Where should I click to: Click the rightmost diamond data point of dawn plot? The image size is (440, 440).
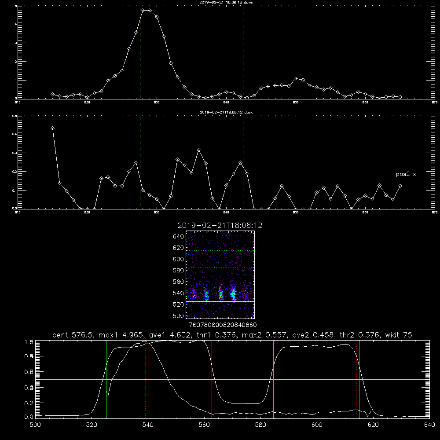400,97
